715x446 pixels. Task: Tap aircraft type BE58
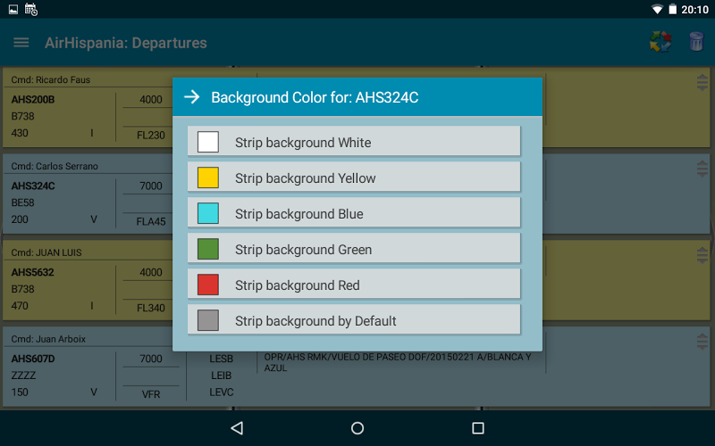point(23,202)
